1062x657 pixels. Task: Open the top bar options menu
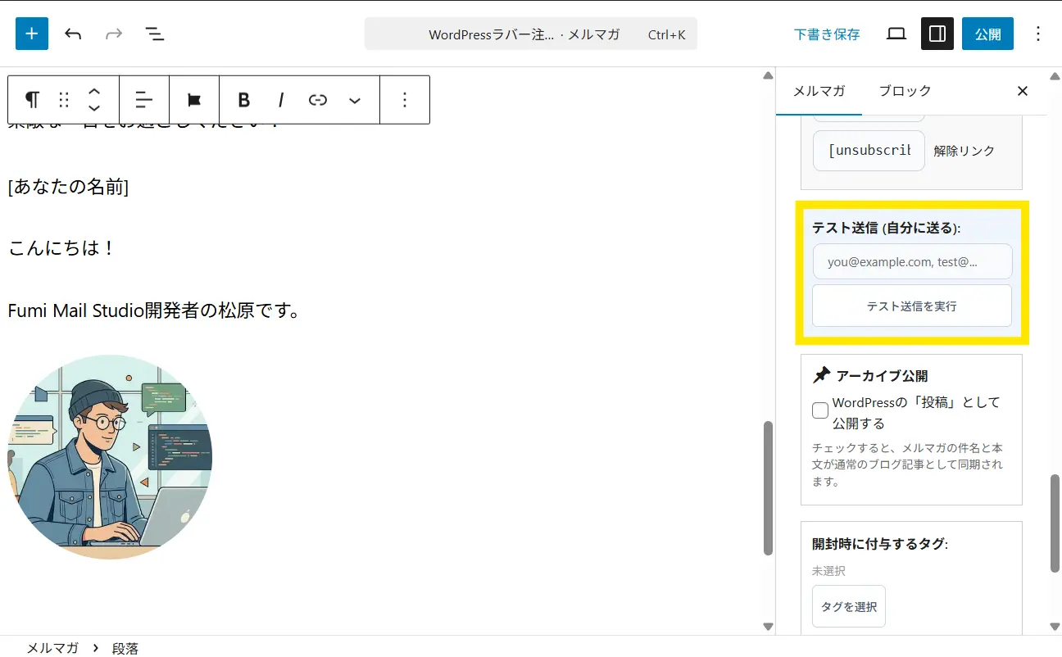1038,34
